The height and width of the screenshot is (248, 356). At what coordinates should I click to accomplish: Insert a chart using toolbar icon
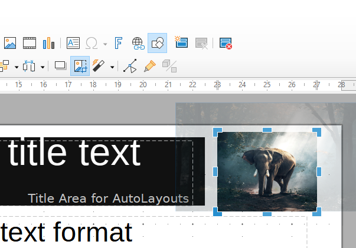[x=48, y=43]
